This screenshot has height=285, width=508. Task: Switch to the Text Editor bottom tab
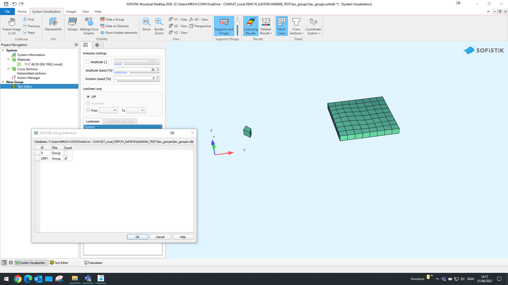(59, 263)
